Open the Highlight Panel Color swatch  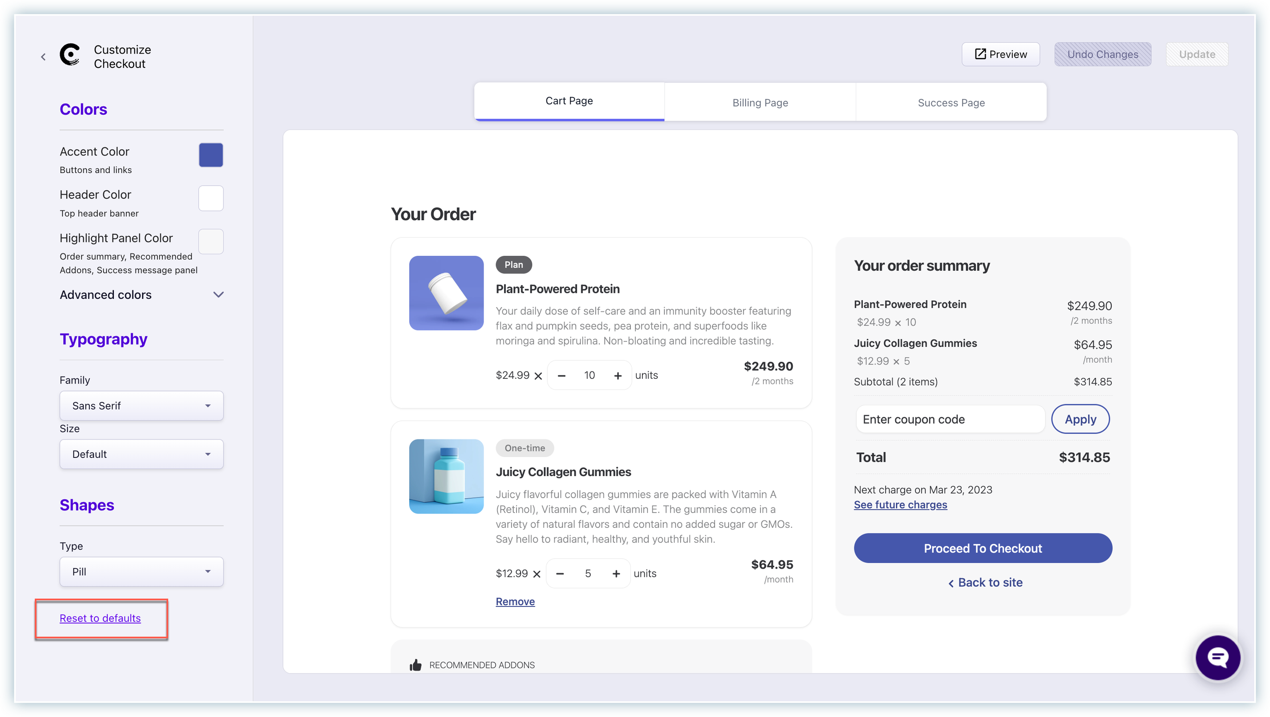point(211,241)
